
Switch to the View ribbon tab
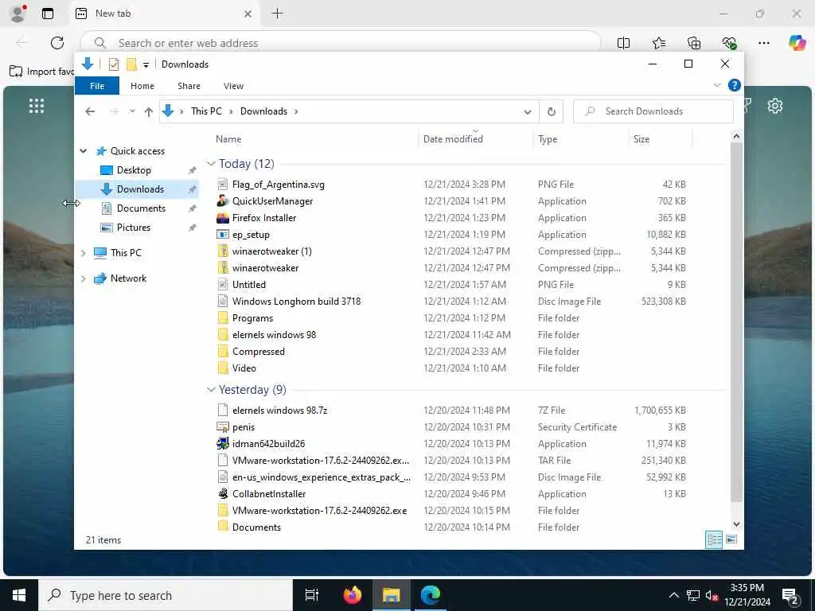[233, 86]
